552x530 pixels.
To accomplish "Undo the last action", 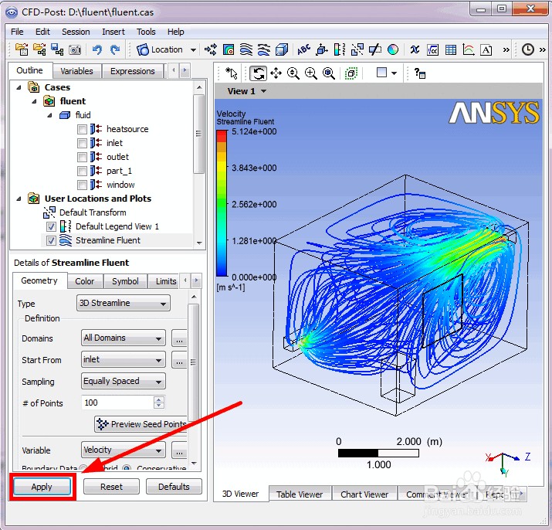I will [97, 49].
